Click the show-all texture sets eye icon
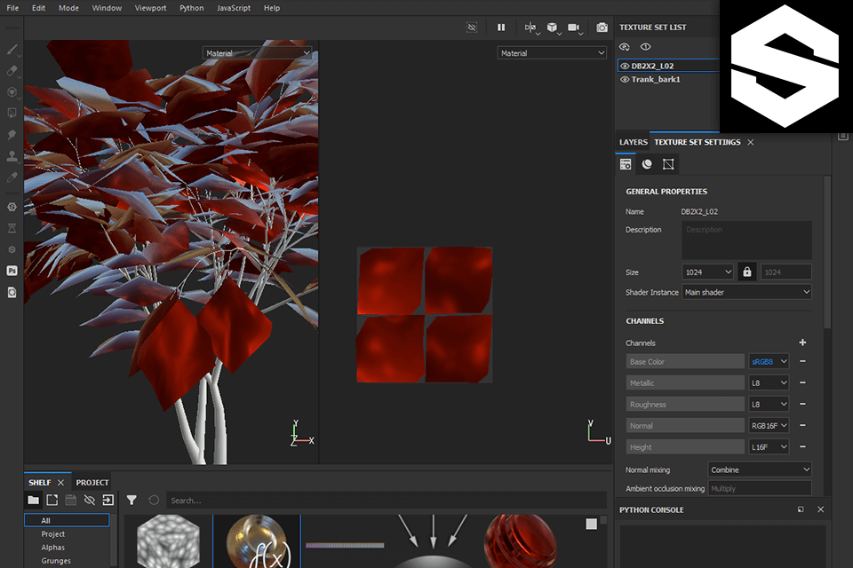Image resolution: width=853 pixels, height=568 pixels. pos(625,47)
